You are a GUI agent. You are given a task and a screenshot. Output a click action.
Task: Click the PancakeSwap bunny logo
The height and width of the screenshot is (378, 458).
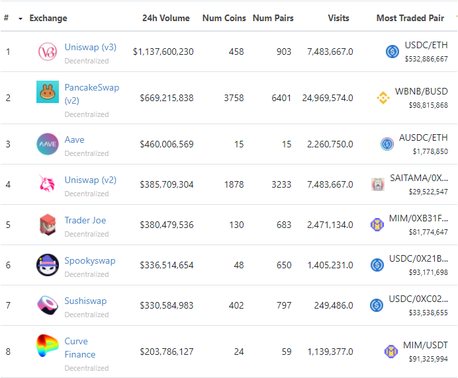48,92
